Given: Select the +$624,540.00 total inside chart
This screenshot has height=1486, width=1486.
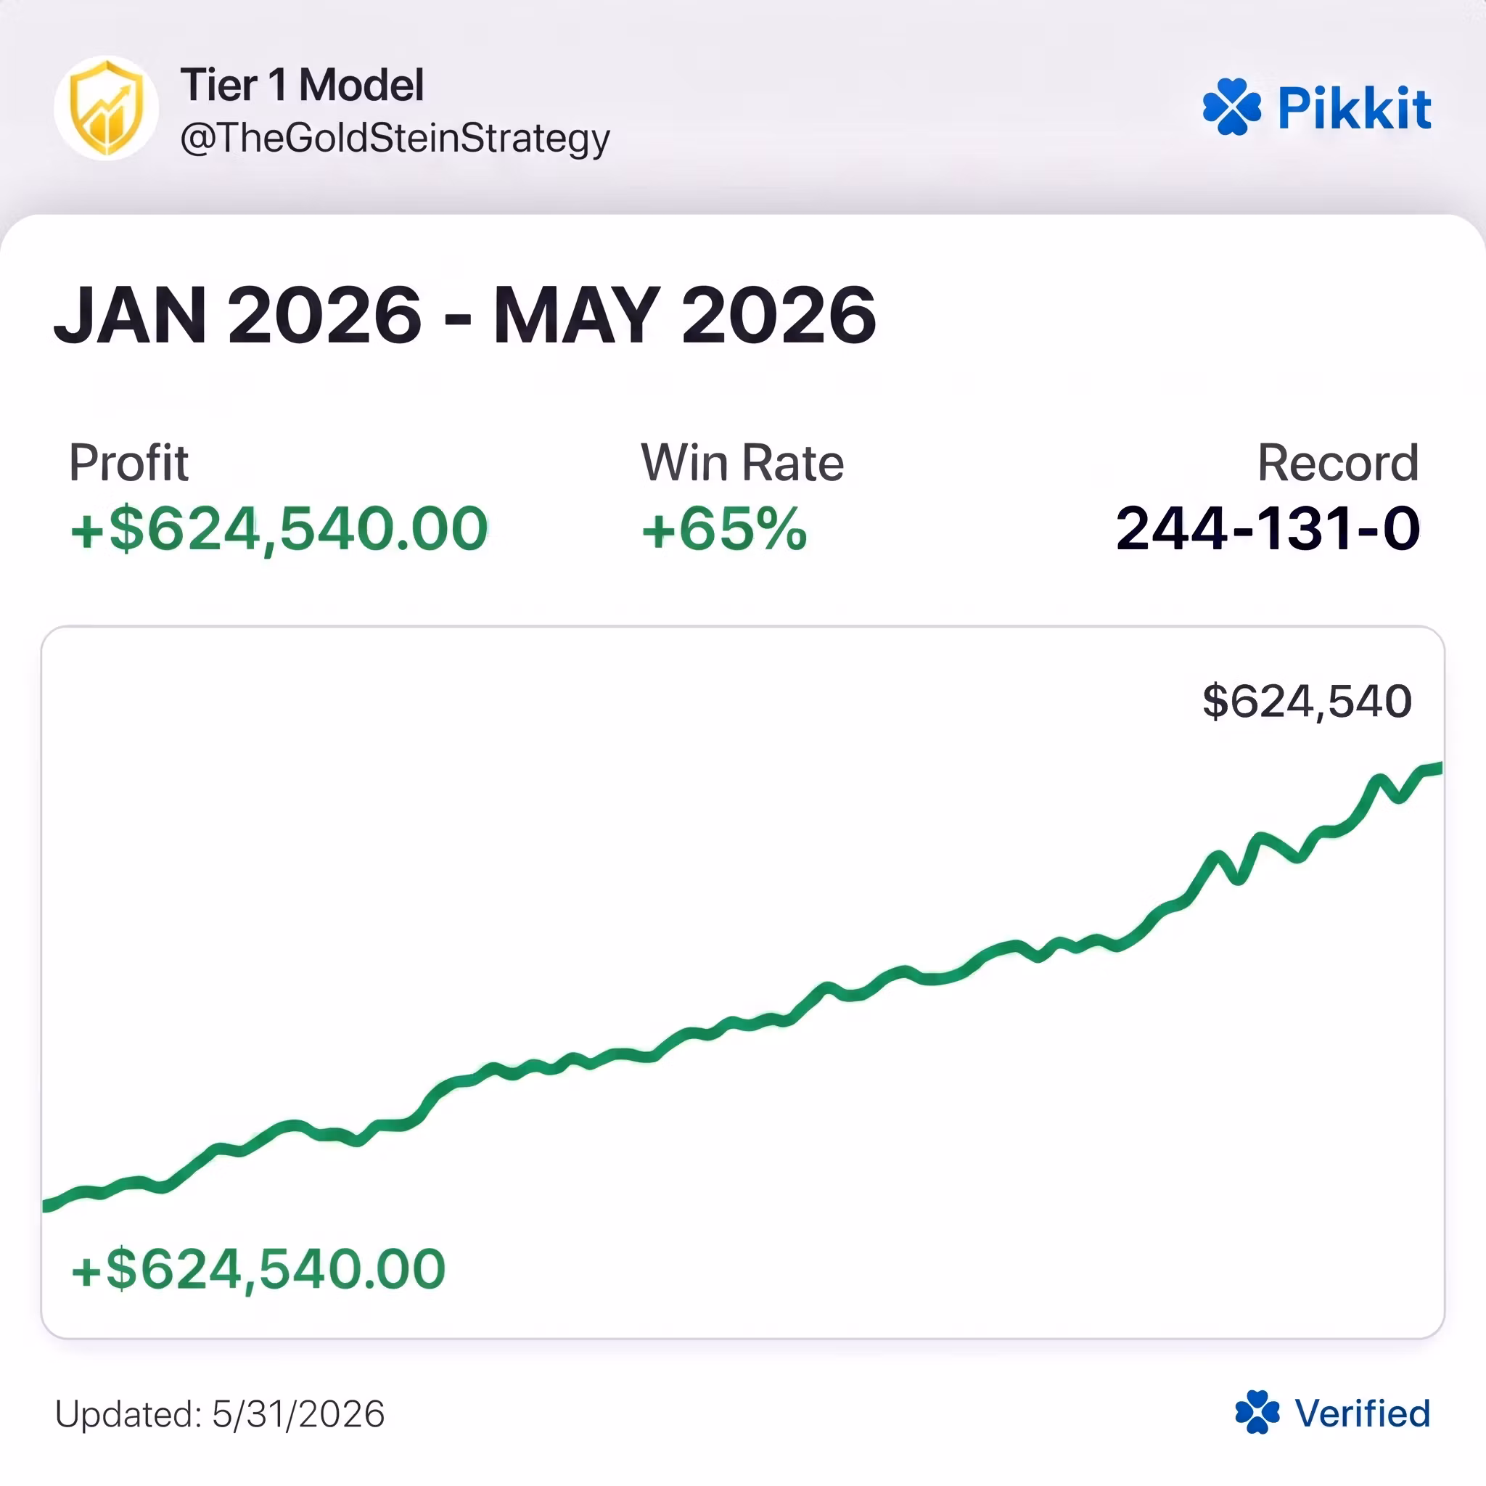Looking at the screenshot, I should point(258,1270).
